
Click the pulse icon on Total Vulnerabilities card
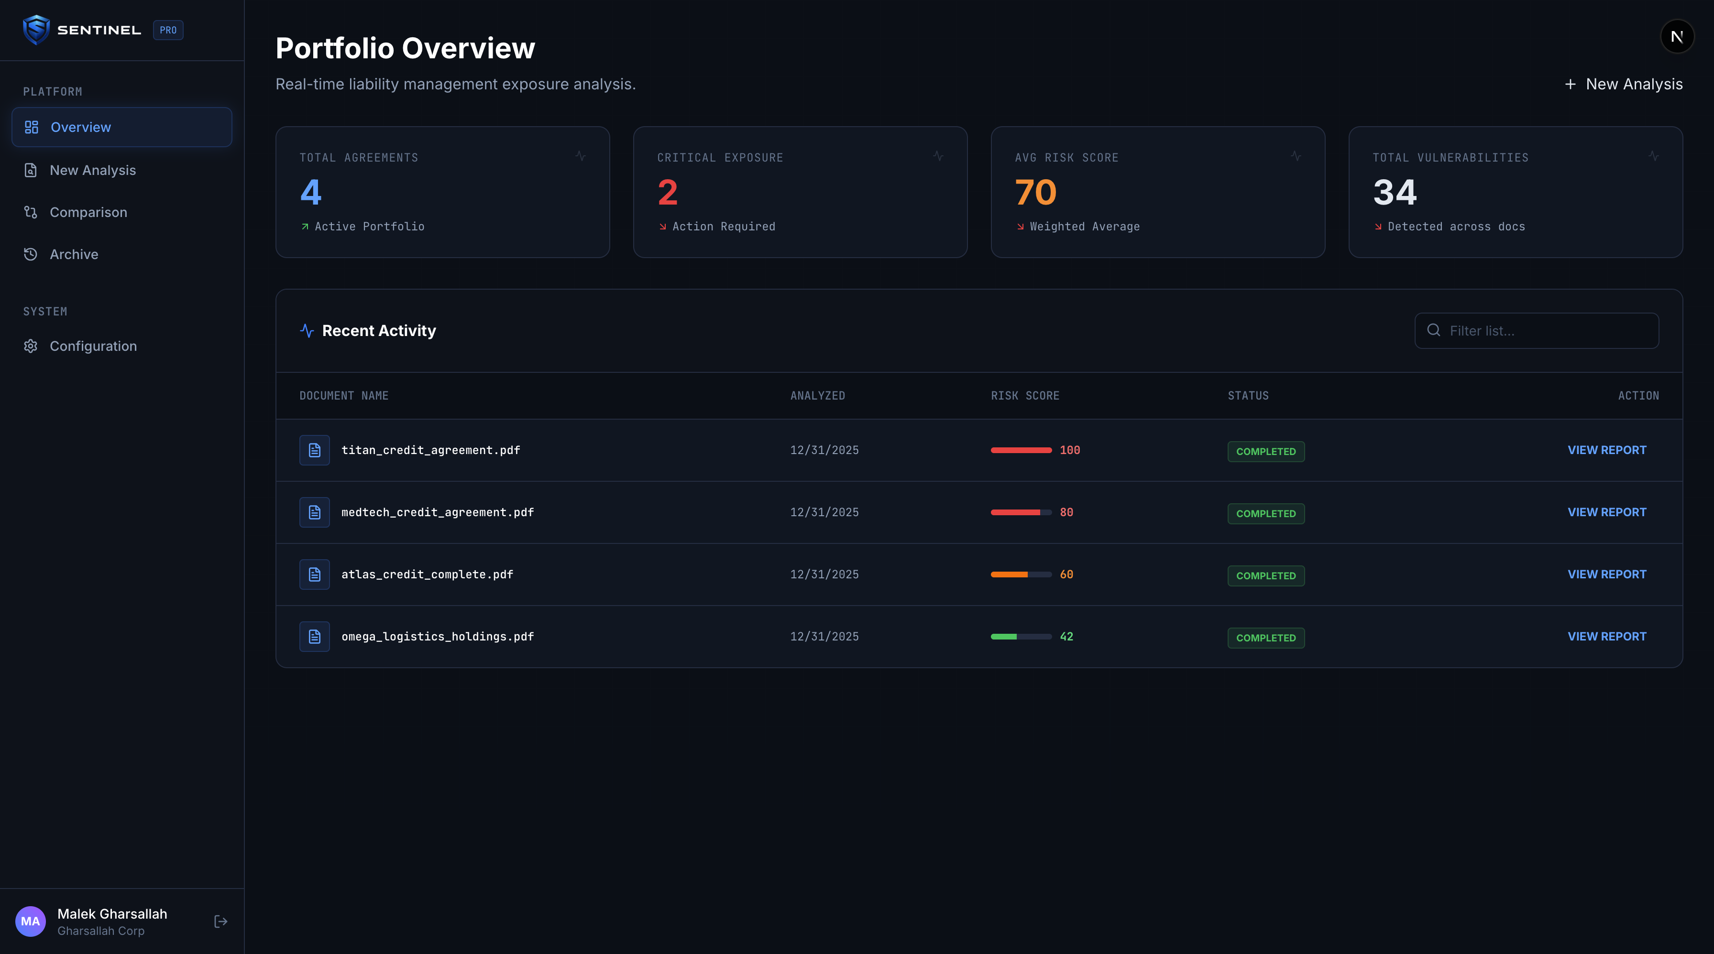[x=1653, y=156]
